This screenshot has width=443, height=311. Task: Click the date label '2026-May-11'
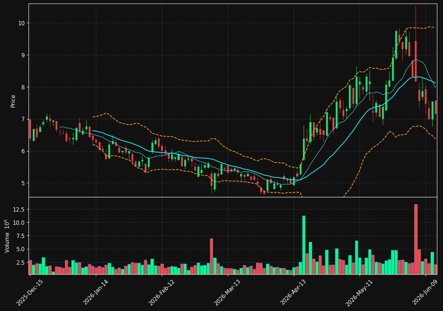pyautogui.click(x=359, y=292)
